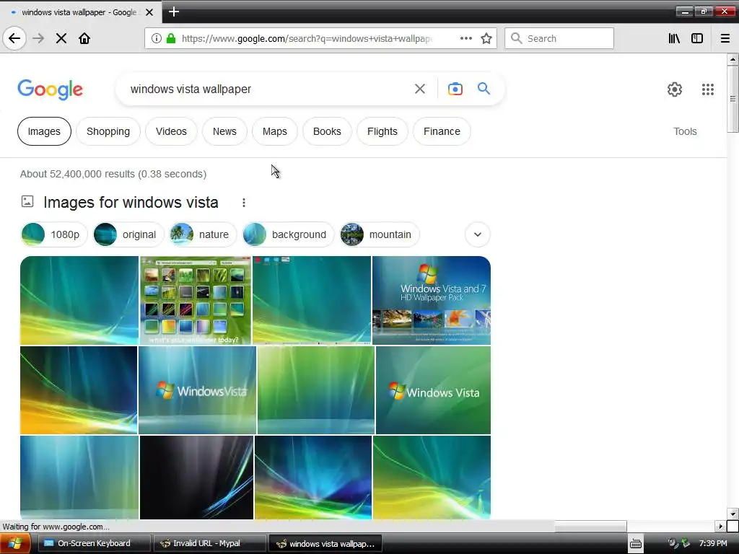
Task: Clear the Google search query
Action: (419, 89)
